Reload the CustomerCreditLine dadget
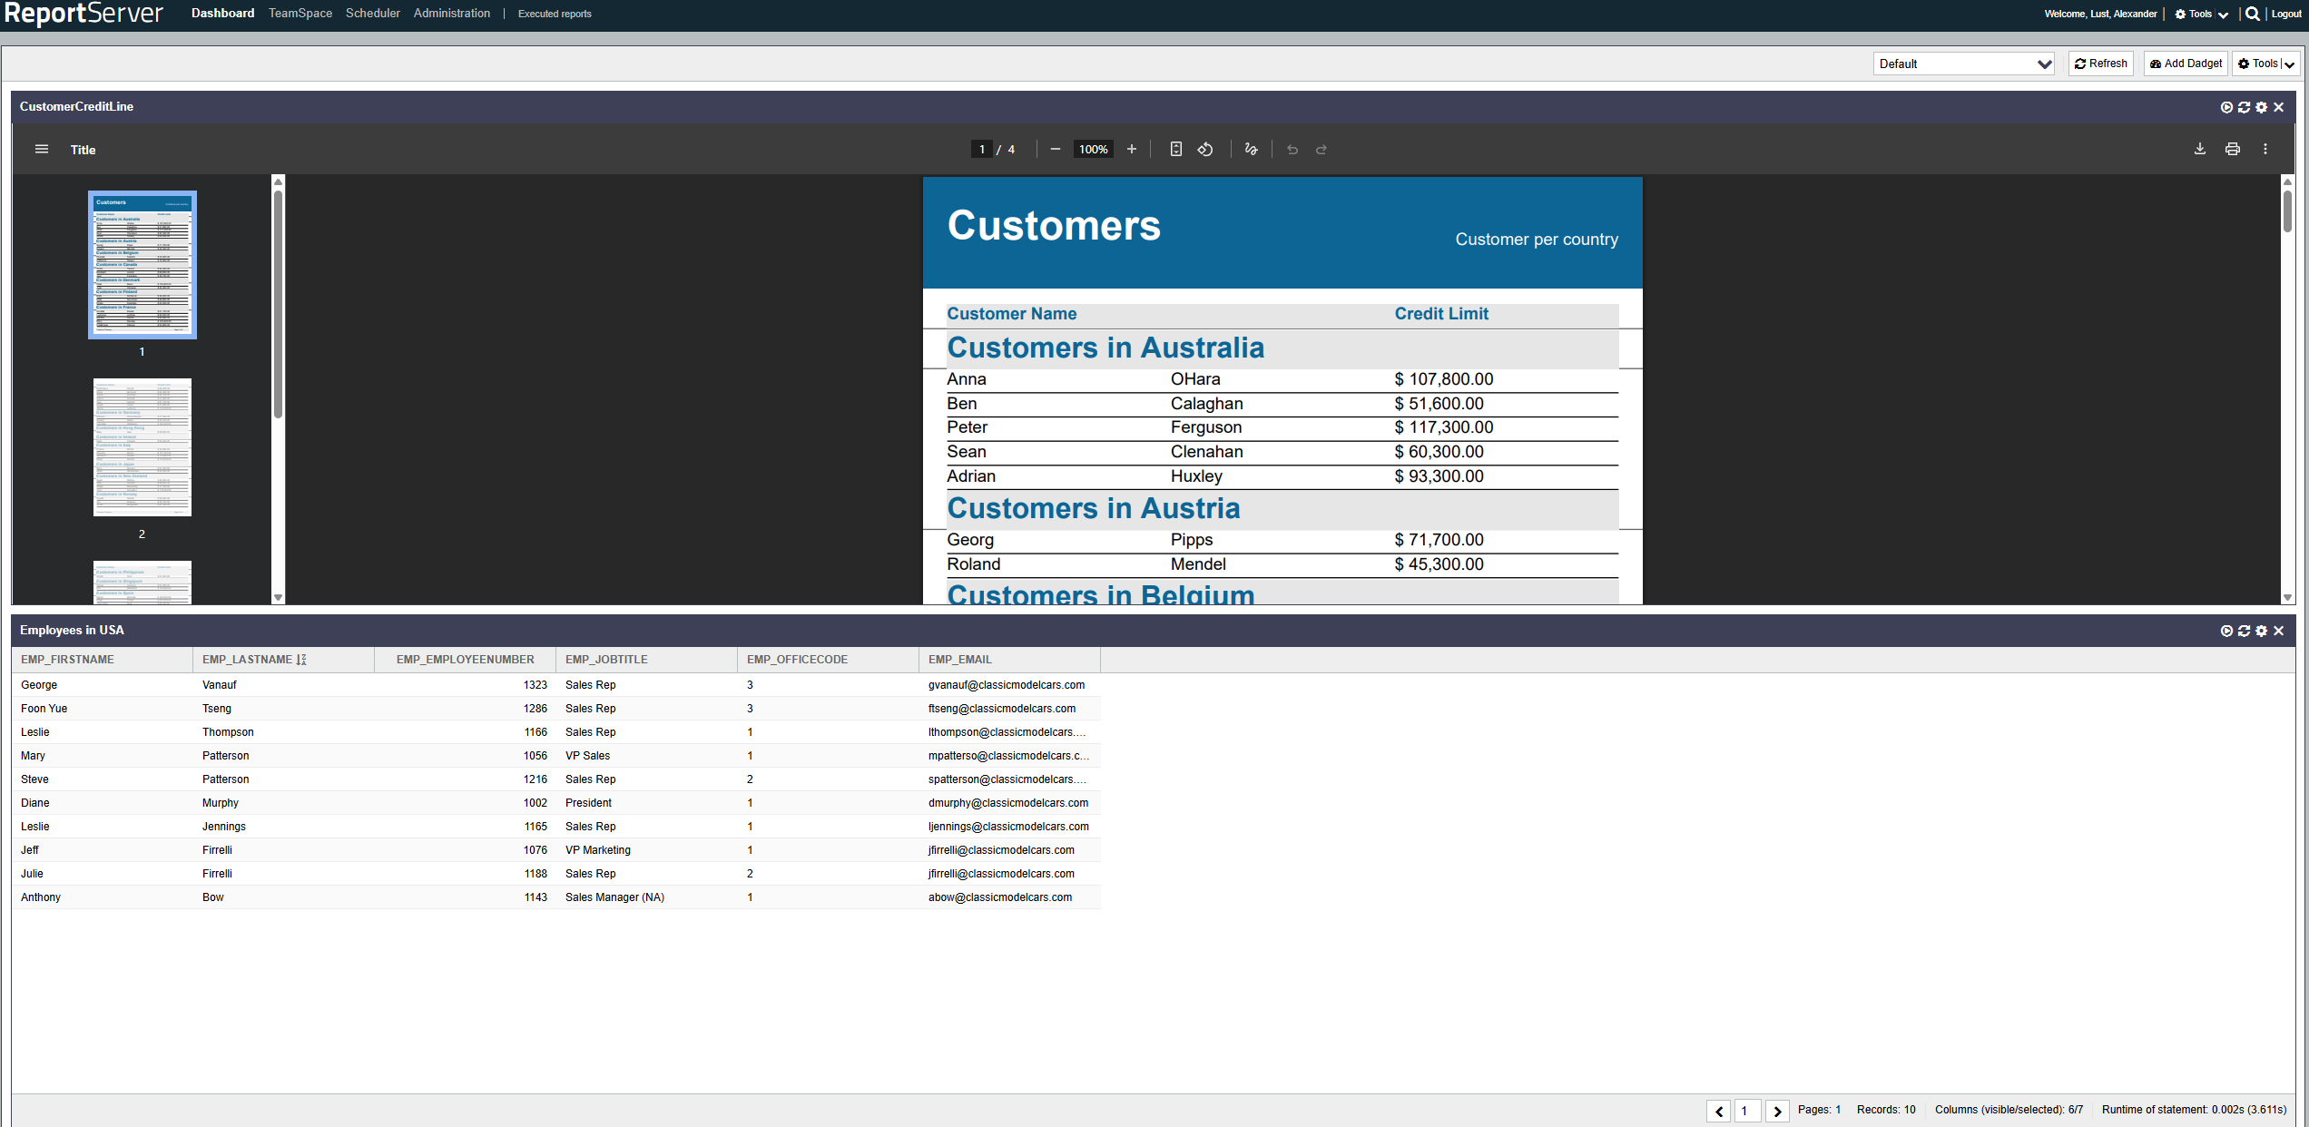 pos(2244,107)
